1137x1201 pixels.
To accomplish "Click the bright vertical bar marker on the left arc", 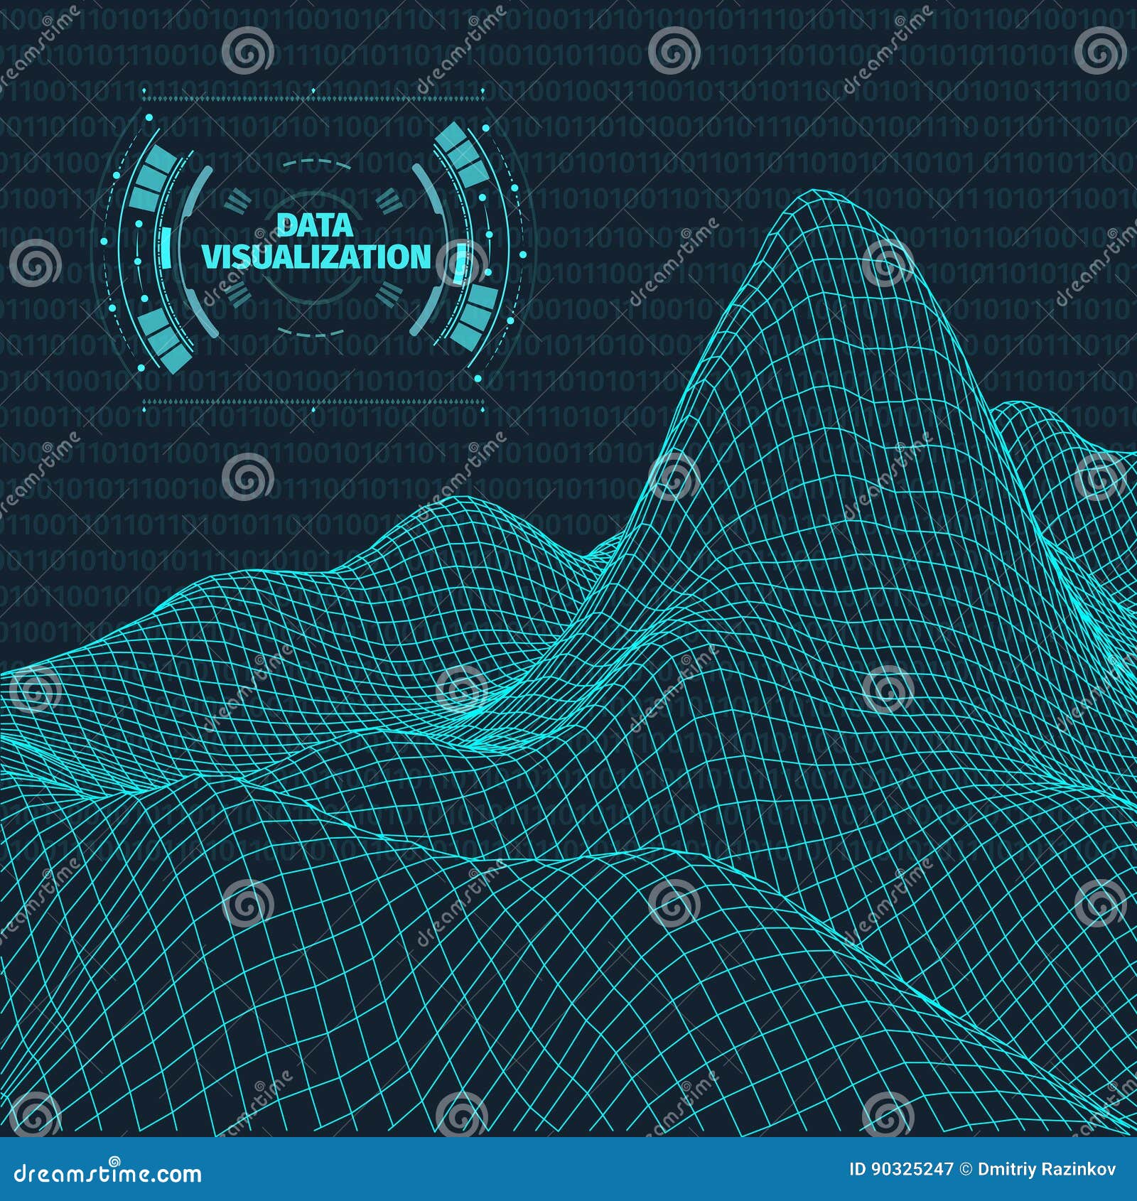I will tap(166, 249).
